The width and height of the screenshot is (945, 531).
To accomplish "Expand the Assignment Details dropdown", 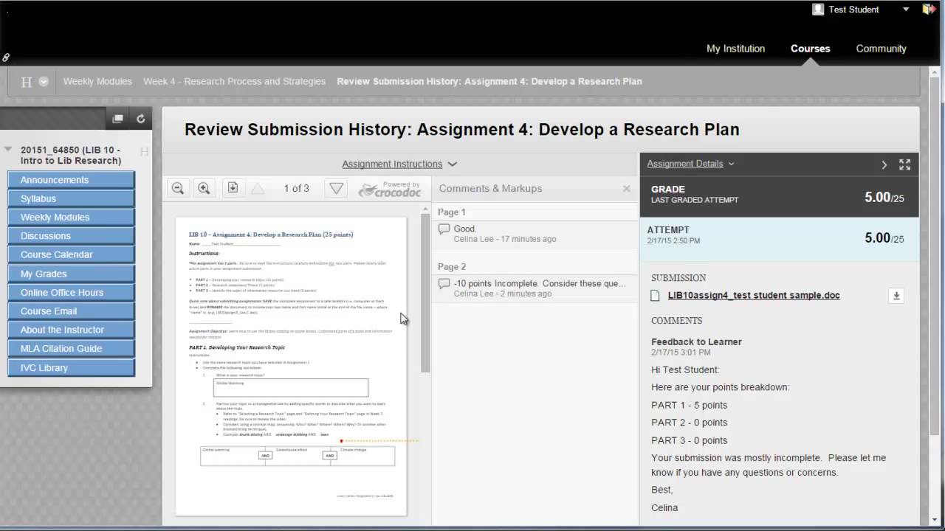I will coord(690,164).
